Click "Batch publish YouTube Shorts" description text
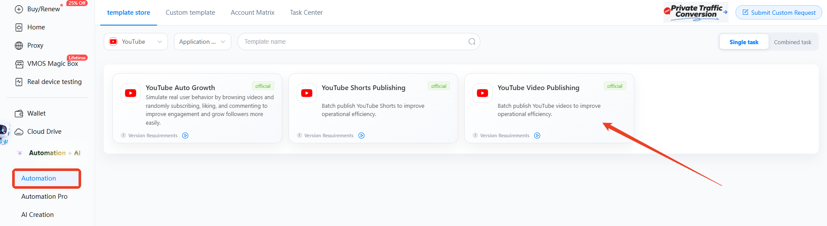 pyautogui.click(x=373, y=110)
